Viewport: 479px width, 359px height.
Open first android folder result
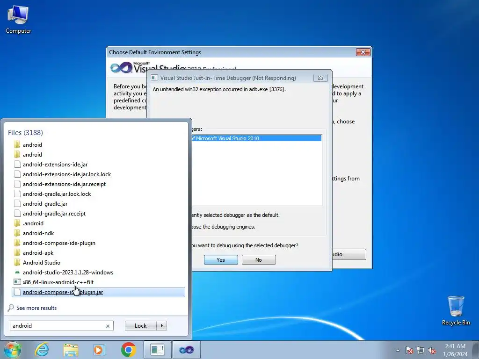point(98,145)
